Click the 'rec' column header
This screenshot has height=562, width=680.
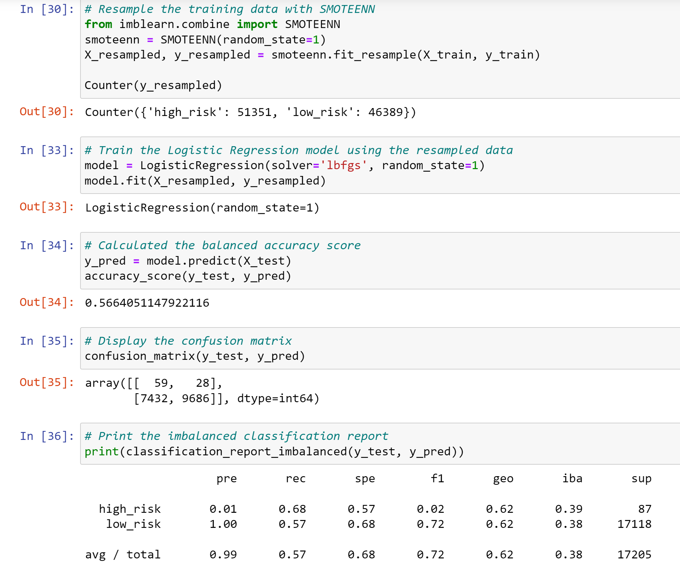[x=296, y=479]
